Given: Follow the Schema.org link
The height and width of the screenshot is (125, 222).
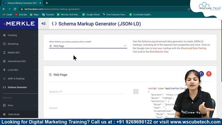Looking at the screenshot, I should pyautogui.click(x=148, y=41).
